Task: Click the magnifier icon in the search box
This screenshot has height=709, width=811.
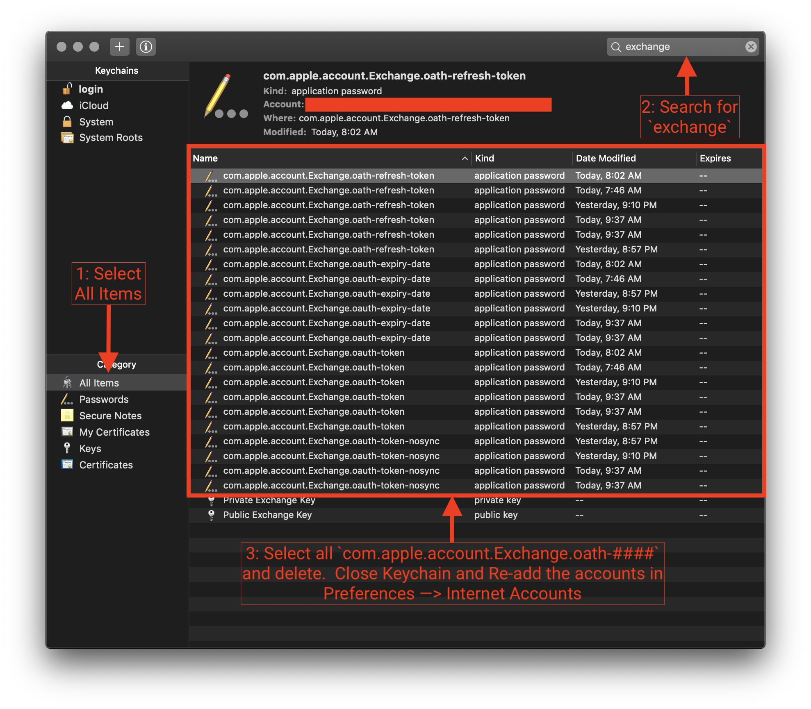Action: [x=616, y=47]
